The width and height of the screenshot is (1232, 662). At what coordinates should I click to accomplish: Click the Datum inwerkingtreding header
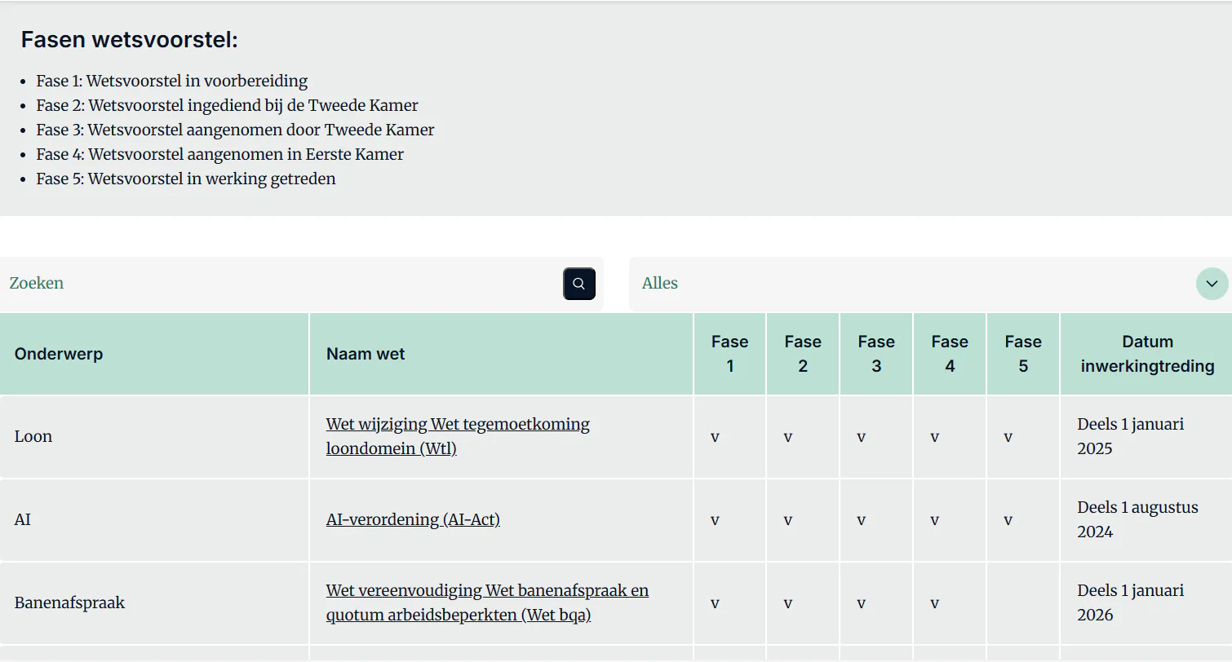tap(1146, 354)
